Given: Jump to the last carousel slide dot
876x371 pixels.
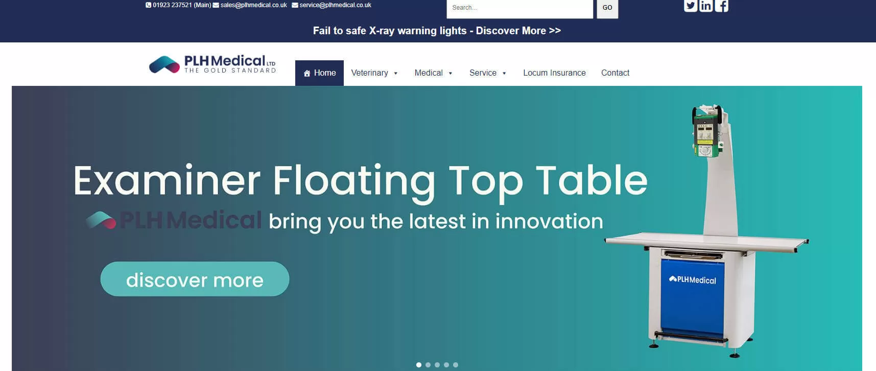Looking at the screenshot, I should pyautogui.click(x=456, y=365).
